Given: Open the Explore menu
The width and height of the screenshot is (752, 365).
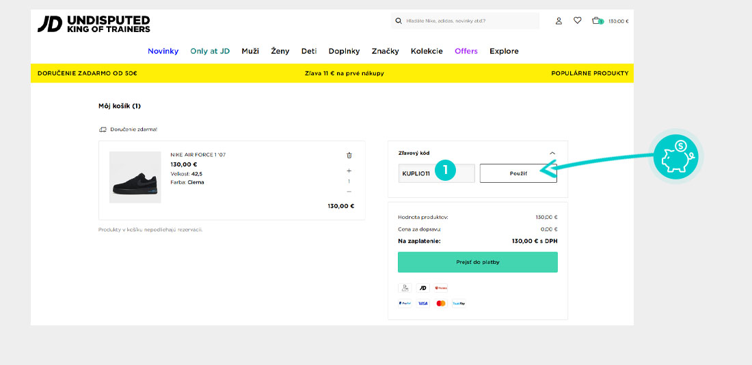Looking at the screenshot, I should pyautogui.click(x=504, y=51).
